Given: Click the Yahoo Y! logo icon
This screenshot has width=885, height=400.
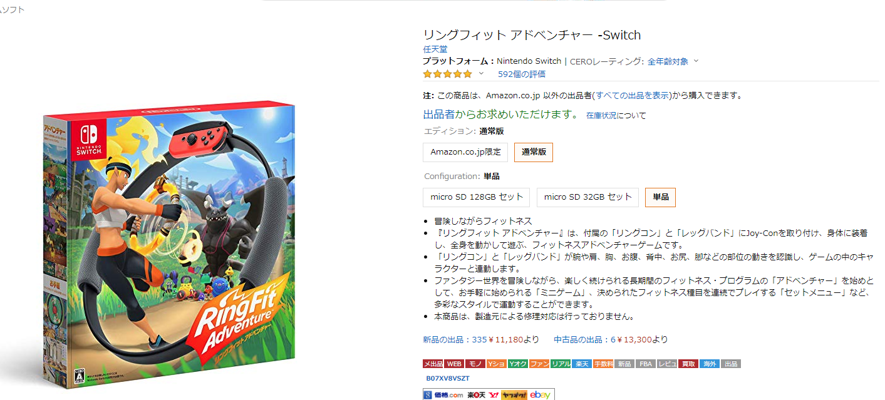Looking at the screenshot, I should tap(494, 395).
